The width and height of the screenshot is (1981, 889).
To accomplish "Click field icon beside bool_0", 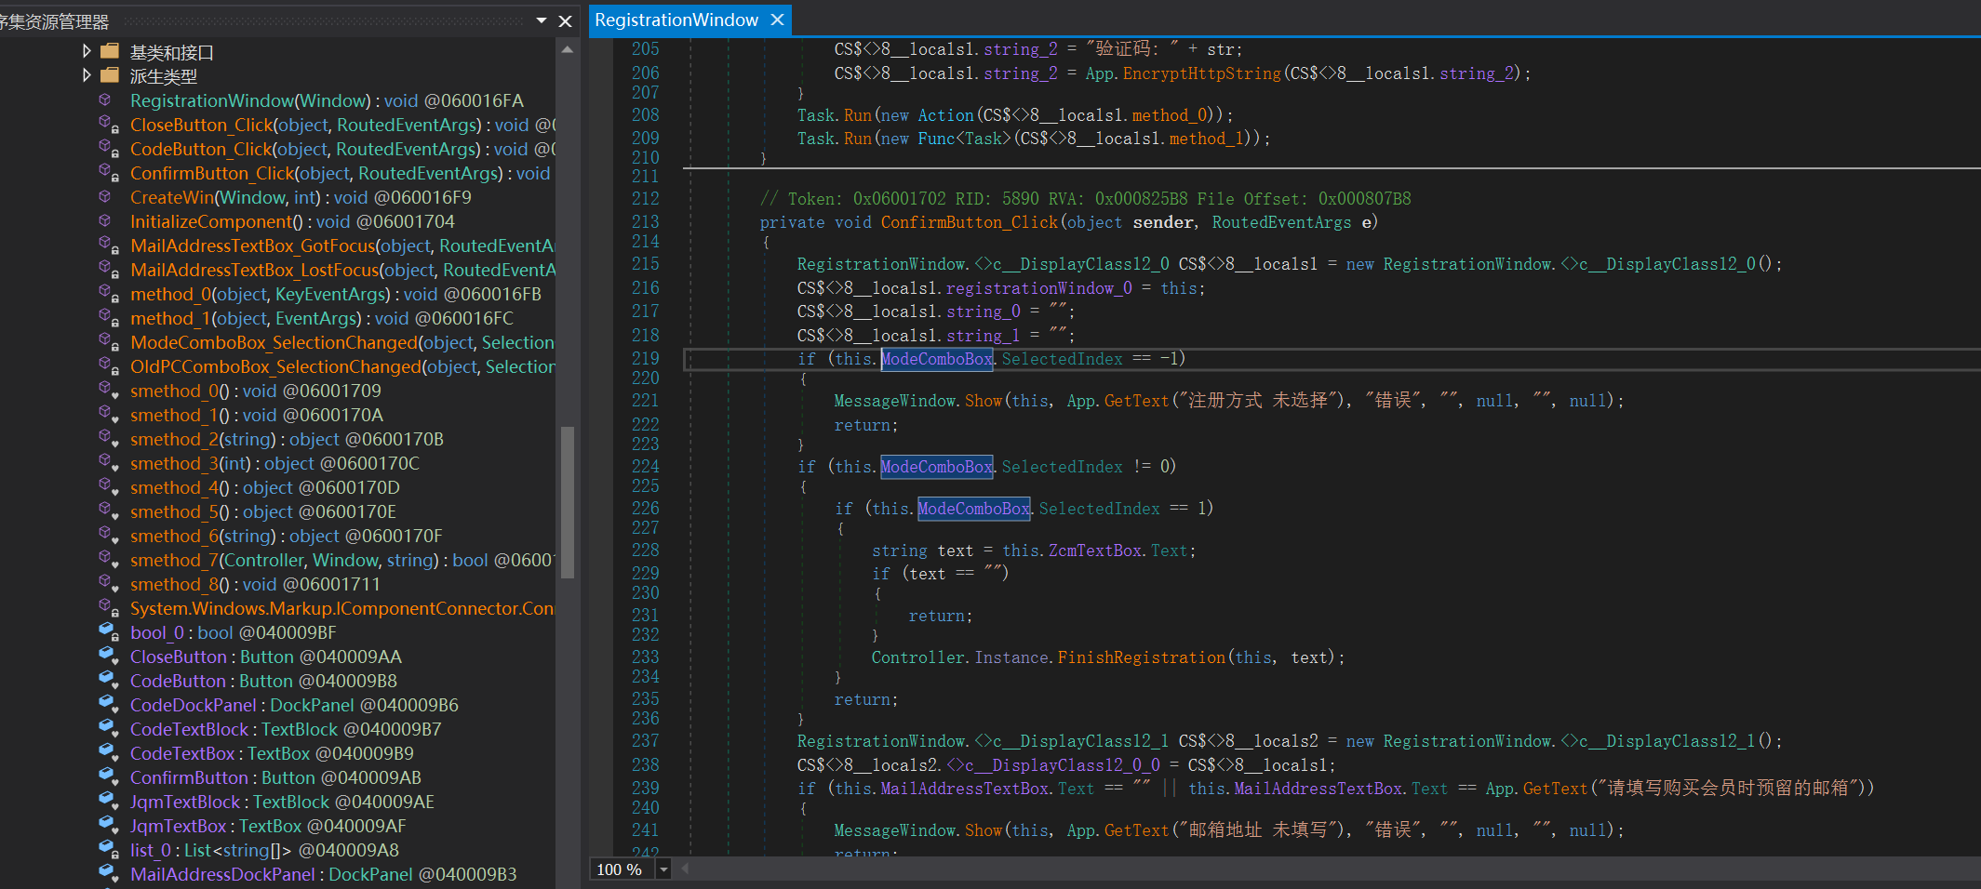I will coord(109,632).
